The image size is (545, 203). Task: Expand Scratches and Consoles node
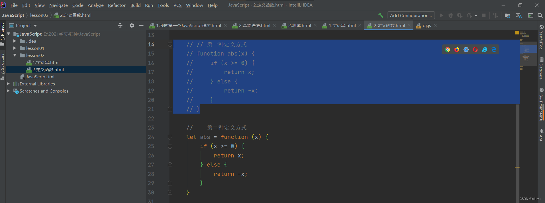point(8,91)
